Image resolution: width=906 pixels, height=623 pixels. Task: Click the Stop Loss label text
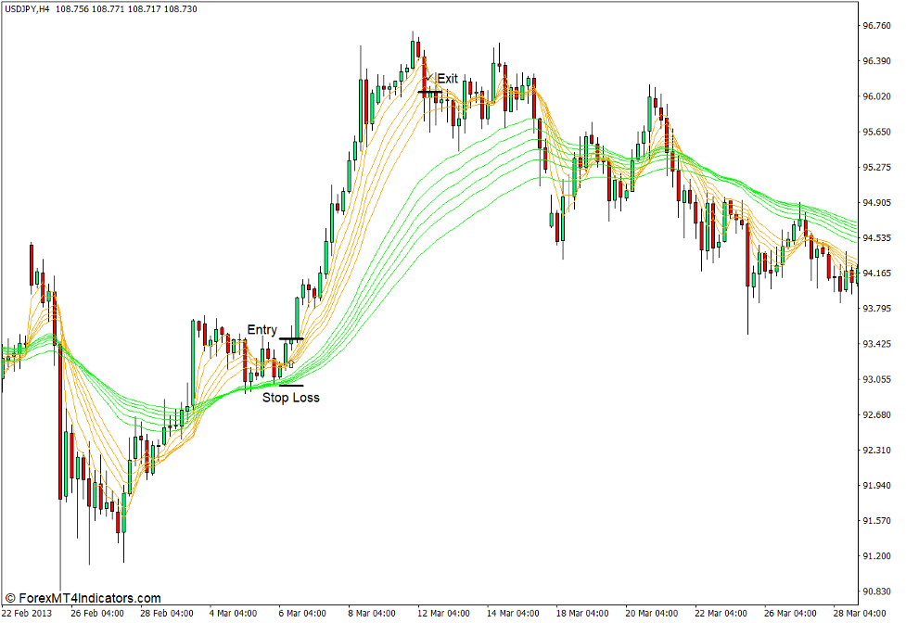click(291, 397)
